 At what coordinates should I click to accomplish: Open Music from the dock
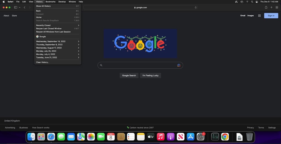click(161, 137)
